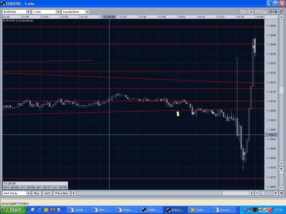Screen dimensions: 286x214
Task: Toggle the light dotted circle display option
Action: pos(271,12)
